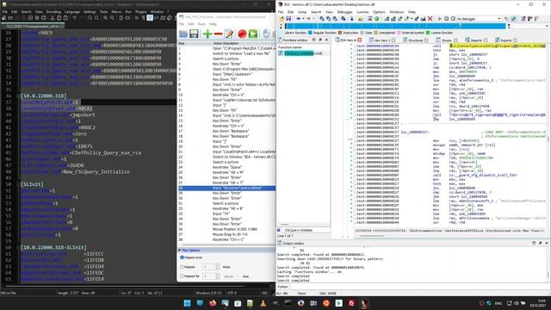Image resolution: width=551 pixels, height=310 pixels.
Task: Click the green circle icon in IDA toolbar
Action: pyautogui.click(x=377, y=19)
